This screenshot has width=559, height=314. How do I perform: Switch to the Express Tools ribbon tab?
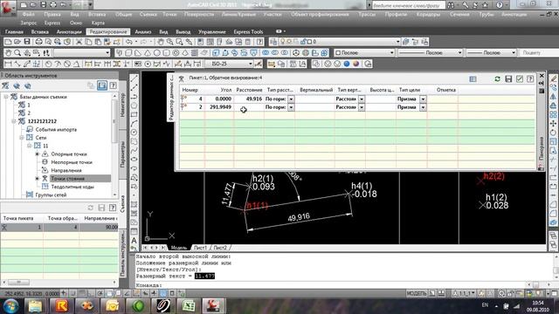point(248,31)
